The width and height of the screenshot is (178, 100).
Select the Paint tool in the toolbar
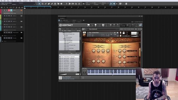pyautogui.click(x=52, y=4)
